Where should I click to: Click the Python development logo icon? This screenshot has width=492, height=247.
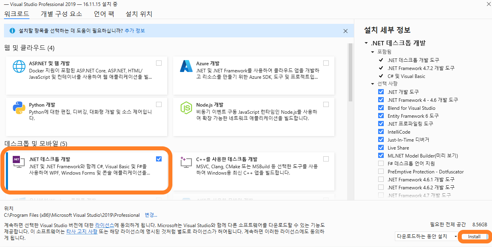pos(19,108)
